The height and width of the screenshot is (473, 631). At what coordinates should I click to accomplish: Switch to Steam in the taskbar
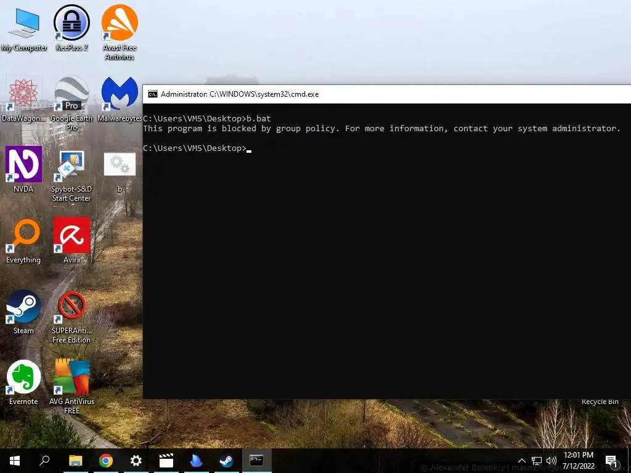tap(227, 461)
